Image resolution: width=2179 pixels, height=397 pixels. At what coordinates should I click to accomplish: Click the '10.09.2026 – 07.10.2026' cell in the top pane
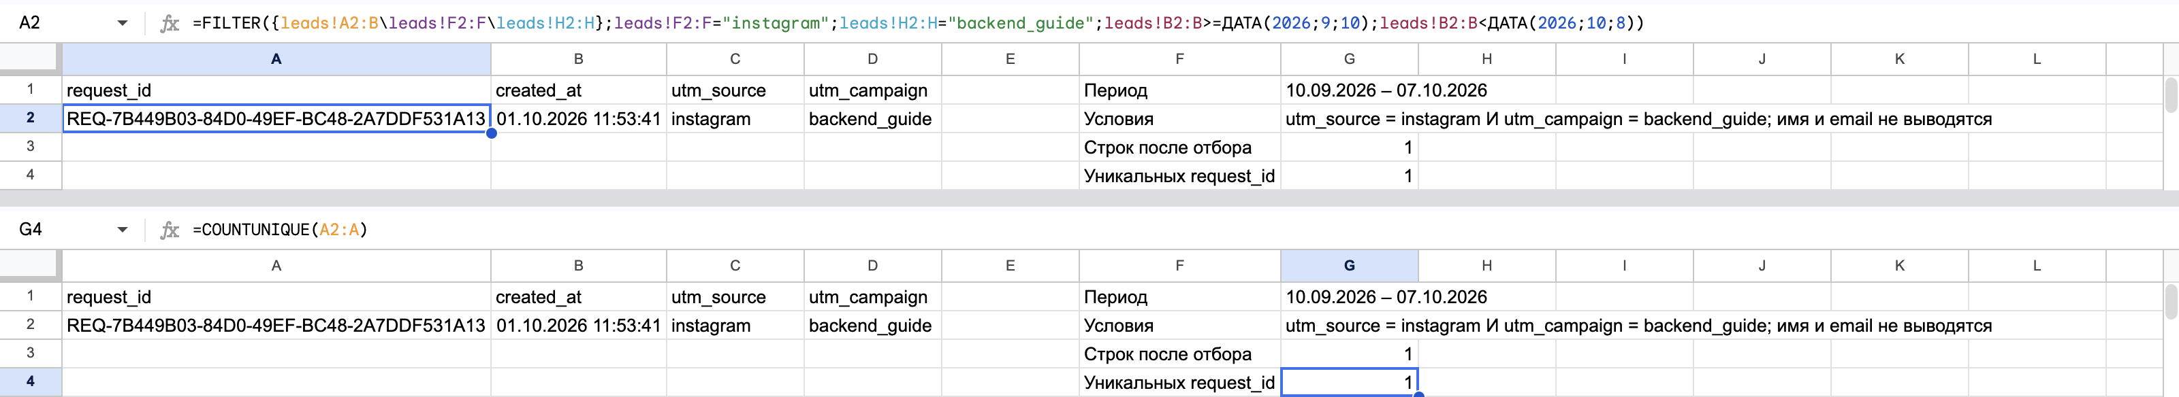1386,90
